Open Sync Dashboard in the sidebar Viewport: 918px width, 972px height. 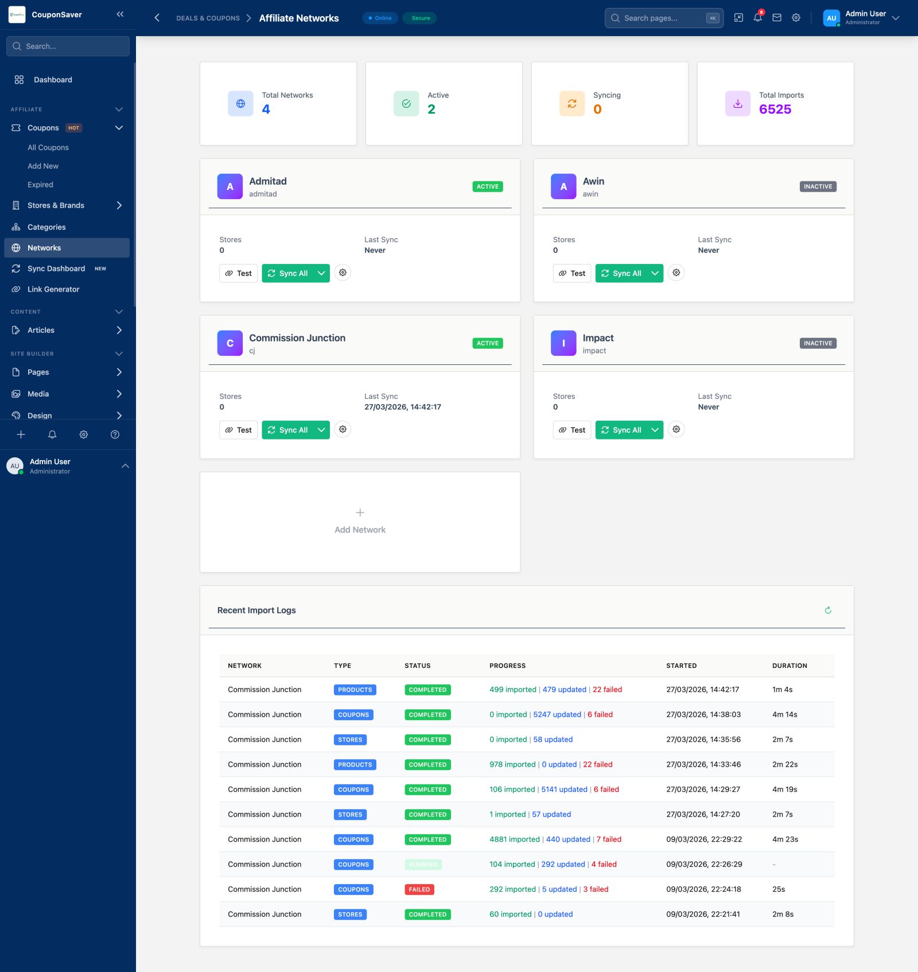56,269
